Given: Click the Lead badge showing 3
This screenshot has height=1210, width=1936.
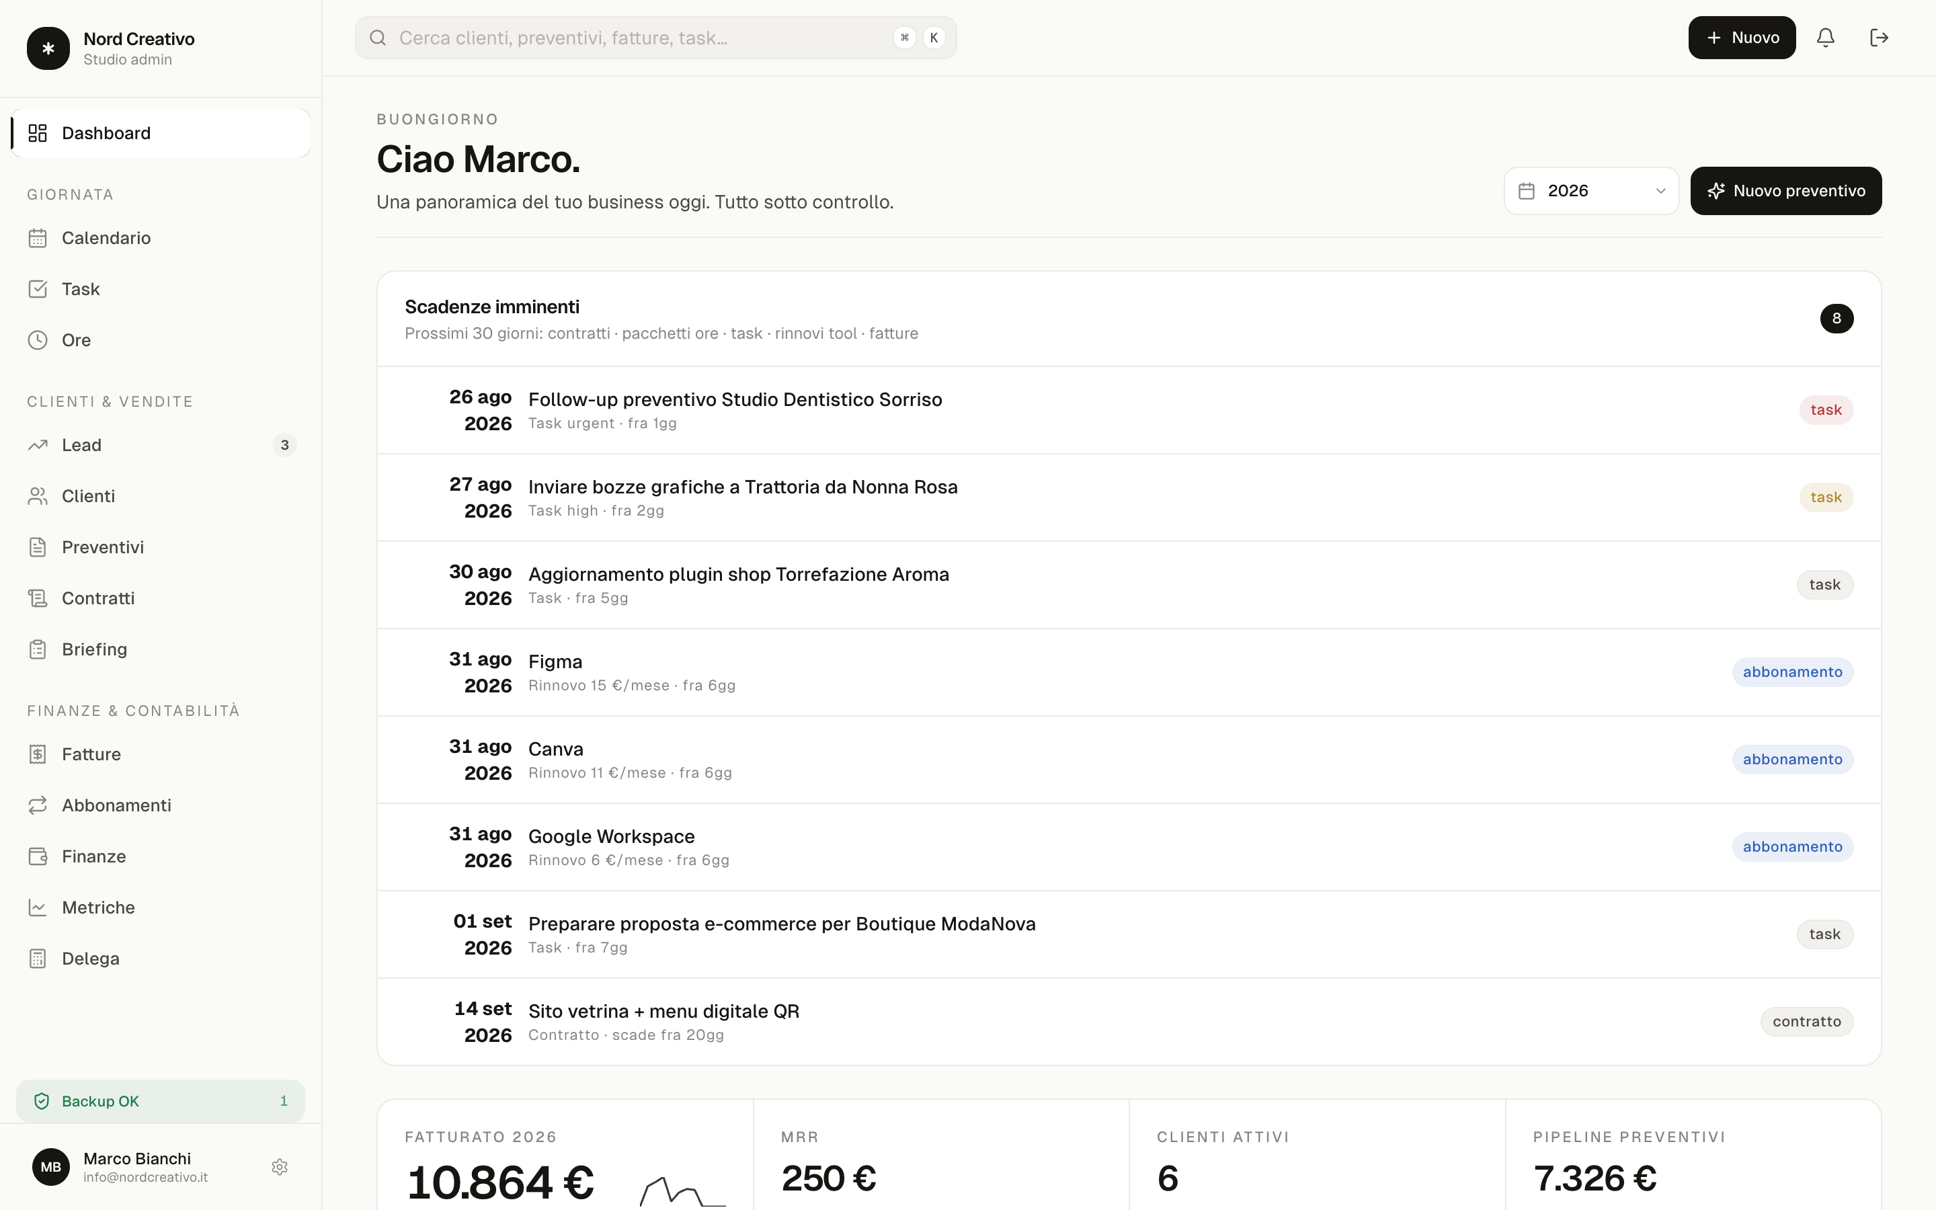Looking at the screenshot, I should click(284, 445).
